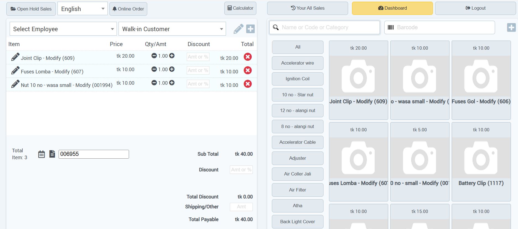Add Battery Clip (1117) product tile
518x229 pixels.
481,162
